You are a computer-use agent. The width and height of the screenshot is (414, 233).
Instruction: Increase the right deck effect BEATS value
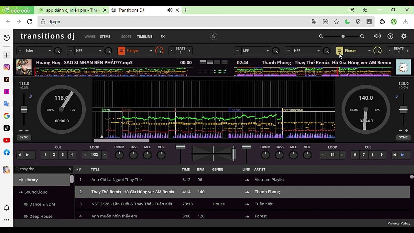click(x=408, y=50)
